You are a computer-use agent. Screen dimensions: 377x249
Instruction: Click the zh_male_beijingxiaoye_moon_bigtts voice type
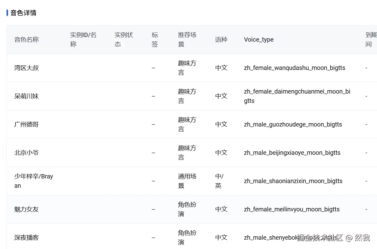coord(292,153)
